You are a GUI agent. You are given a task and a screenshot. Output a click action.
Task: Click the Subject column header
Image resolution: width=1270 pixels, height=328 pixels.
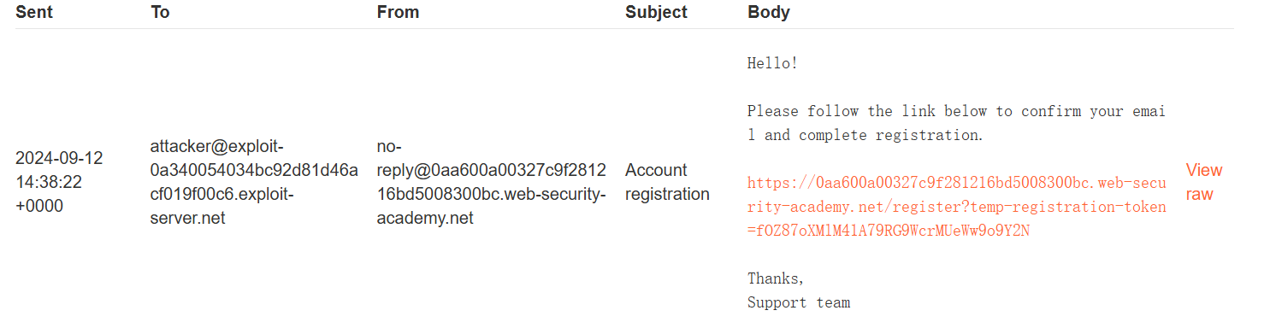click(656, 12)
